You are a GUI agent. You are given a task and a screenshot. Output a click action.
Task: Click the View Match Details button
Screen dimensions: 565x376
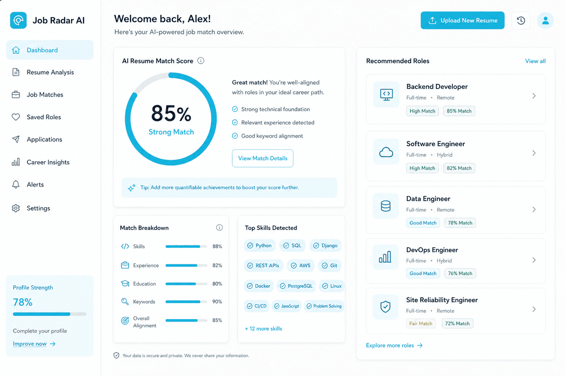coord(263,158)
